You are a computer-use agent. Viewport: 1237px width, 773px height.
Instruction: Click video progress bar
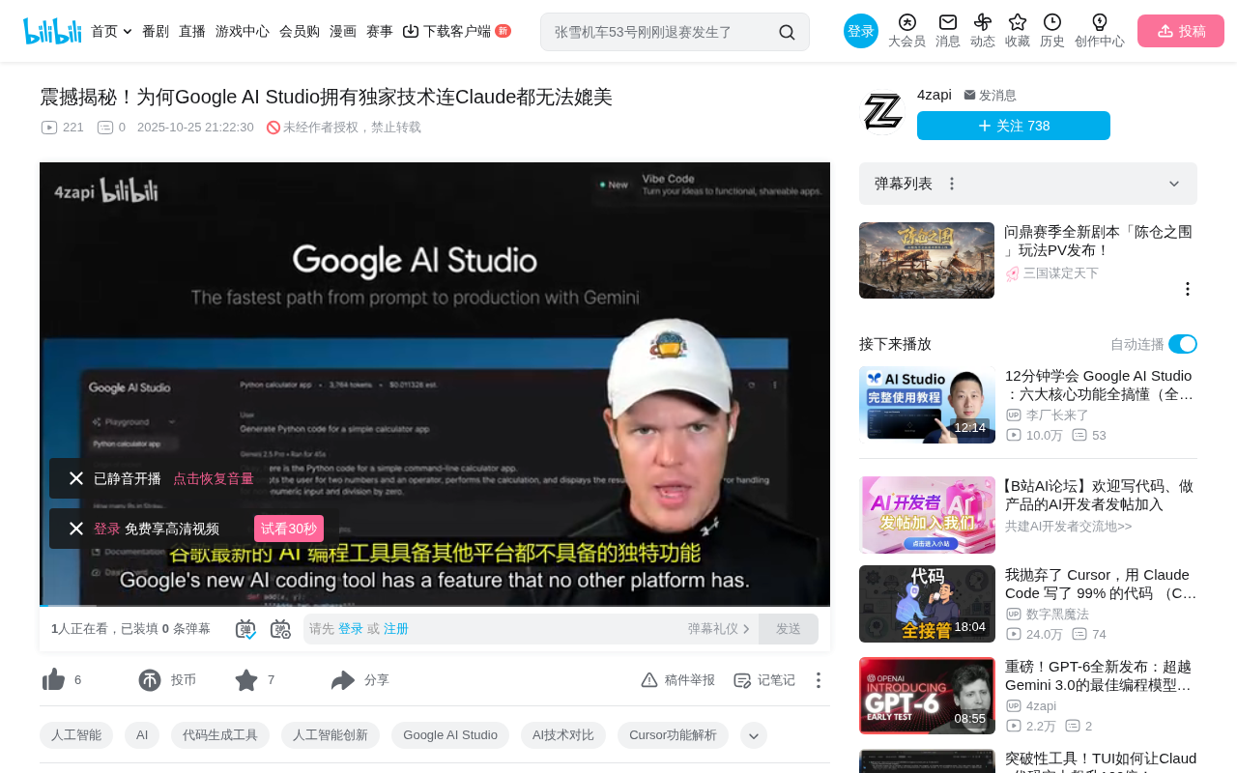[x=435, y=606]
